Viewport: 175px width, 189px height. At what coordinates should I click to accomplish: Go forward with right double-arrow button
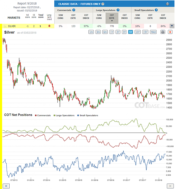tap(170, 186)
